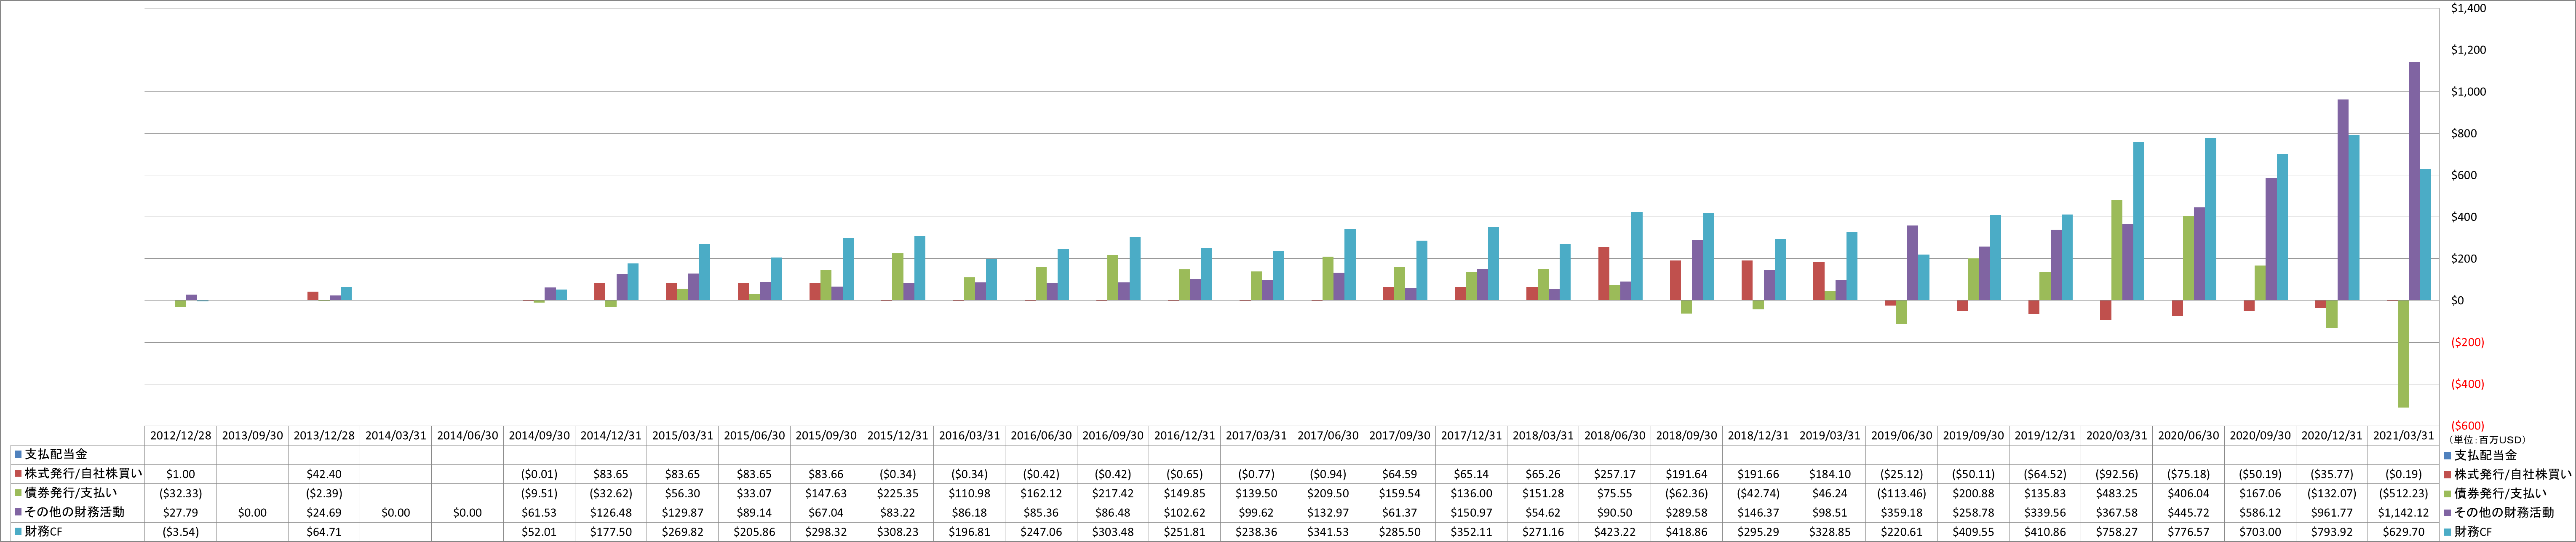The height and width of the screenshot is (542, 2576).
Task: Select the 株式発行/自社株買い row label in the table
Action: point(84,474)
